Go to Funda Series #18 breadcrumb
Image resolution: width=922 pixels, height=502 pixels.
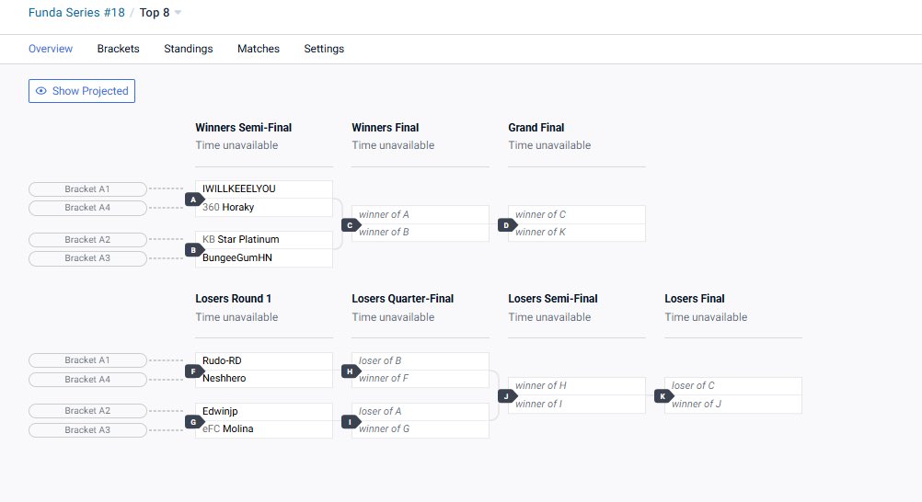pyautogui.click(x=76, y=12)
